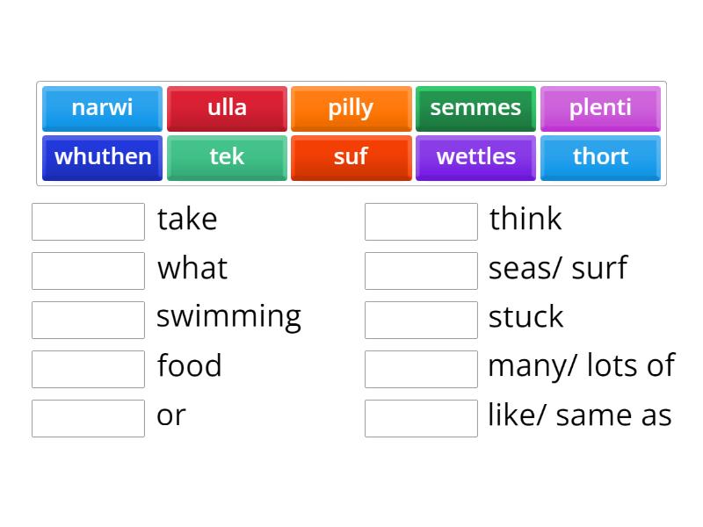Choose the violet 'wettles' tile
The image size is (703, 527).
pos(475,157)
